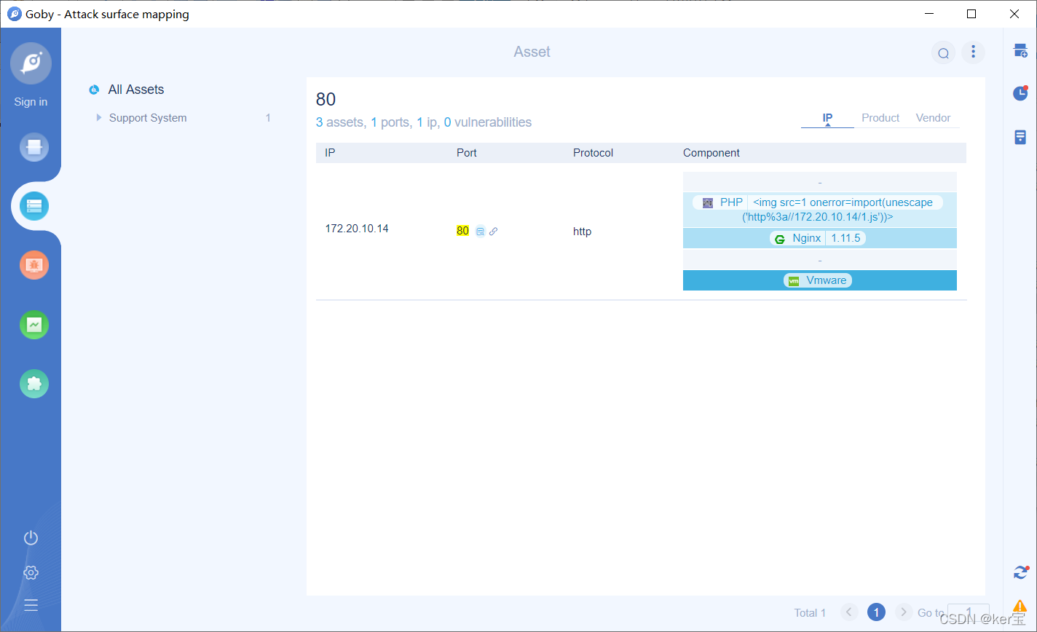Open the Asset section icon in sidebar

click(34, 207)
